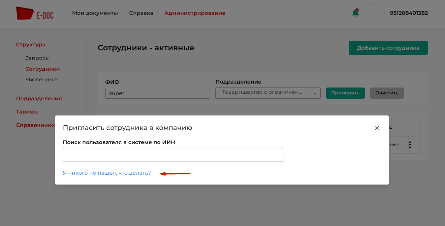Close the invite employee dialog
This screenshot has width=445, height=226.
377,128
